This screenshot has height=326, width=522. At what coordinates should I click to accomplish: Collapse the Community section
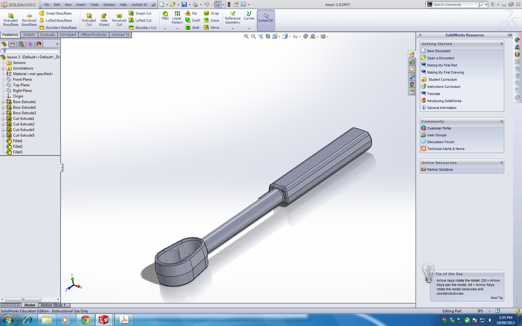coord(501,121)
